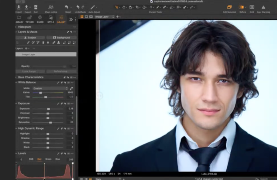Toggle the Before comparison view
The height and width of the screenshot is (180, 277).
pyautogui.click(x=241, y=7)
